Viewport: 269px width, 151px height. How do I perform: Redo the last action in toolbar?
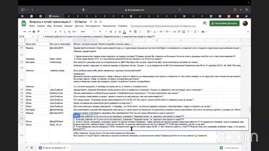coord(29,32)
